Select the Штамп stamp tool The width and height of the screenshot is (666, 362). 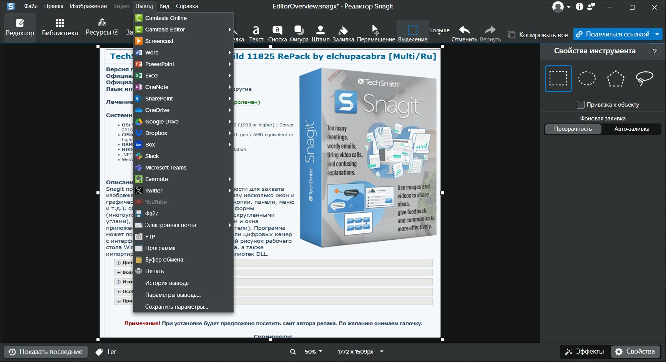coord(321,33)
